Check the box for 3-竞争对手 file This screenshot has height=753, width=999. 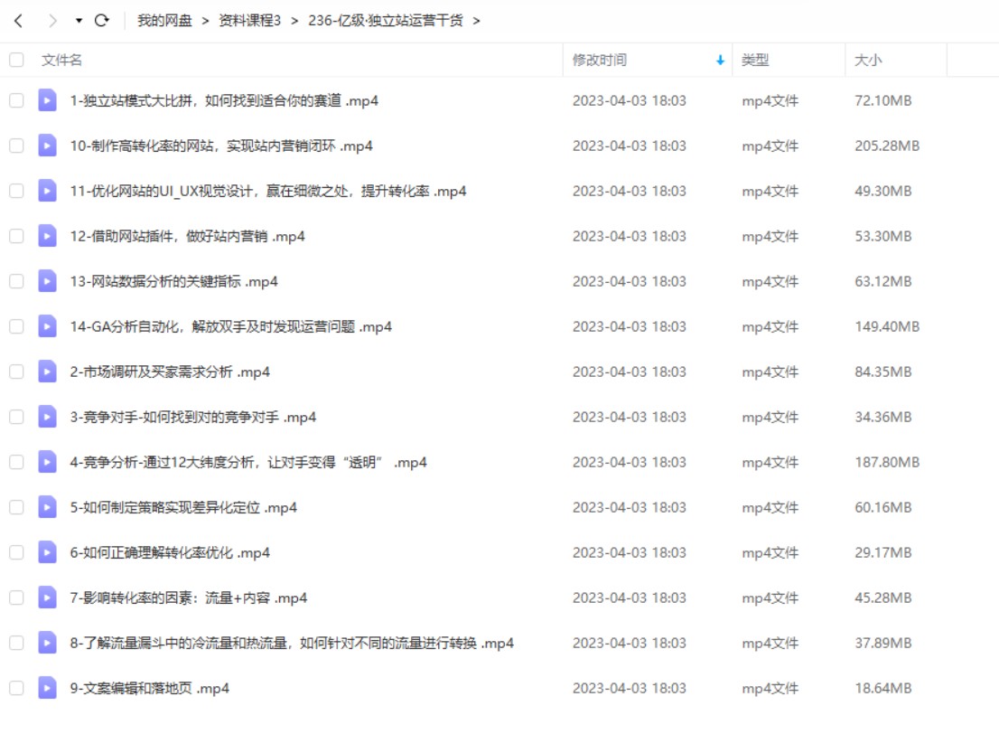[x=16, y=417]
